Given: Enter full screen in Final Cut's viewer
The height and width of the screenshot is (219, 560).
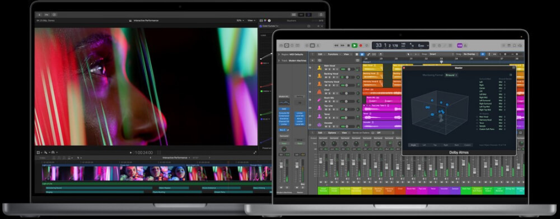Looking at the screenshot, I should pyautogui.click(x=255, y=152).
